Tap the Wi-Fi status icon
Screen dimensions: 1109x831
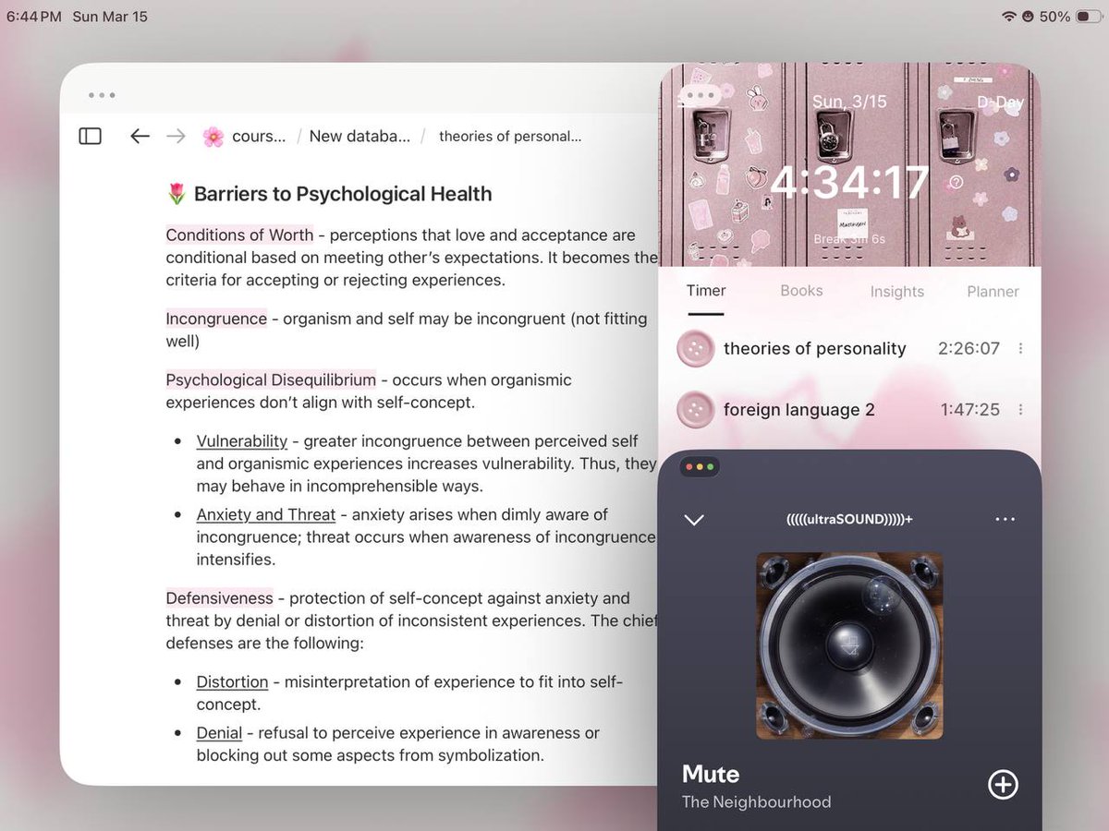pos(1008,17)
